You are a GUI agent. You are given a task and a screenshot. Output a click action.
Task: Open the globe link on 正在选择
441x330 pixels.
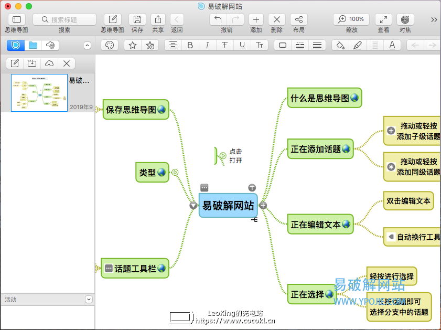[329, 294]
